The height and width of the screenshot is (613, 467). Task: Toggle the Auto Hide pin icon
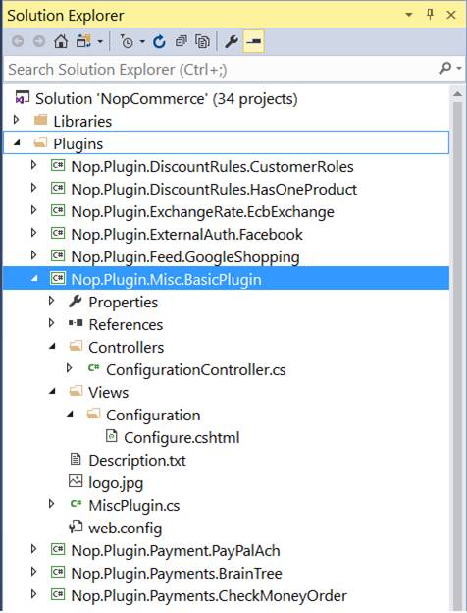(430, 15)
